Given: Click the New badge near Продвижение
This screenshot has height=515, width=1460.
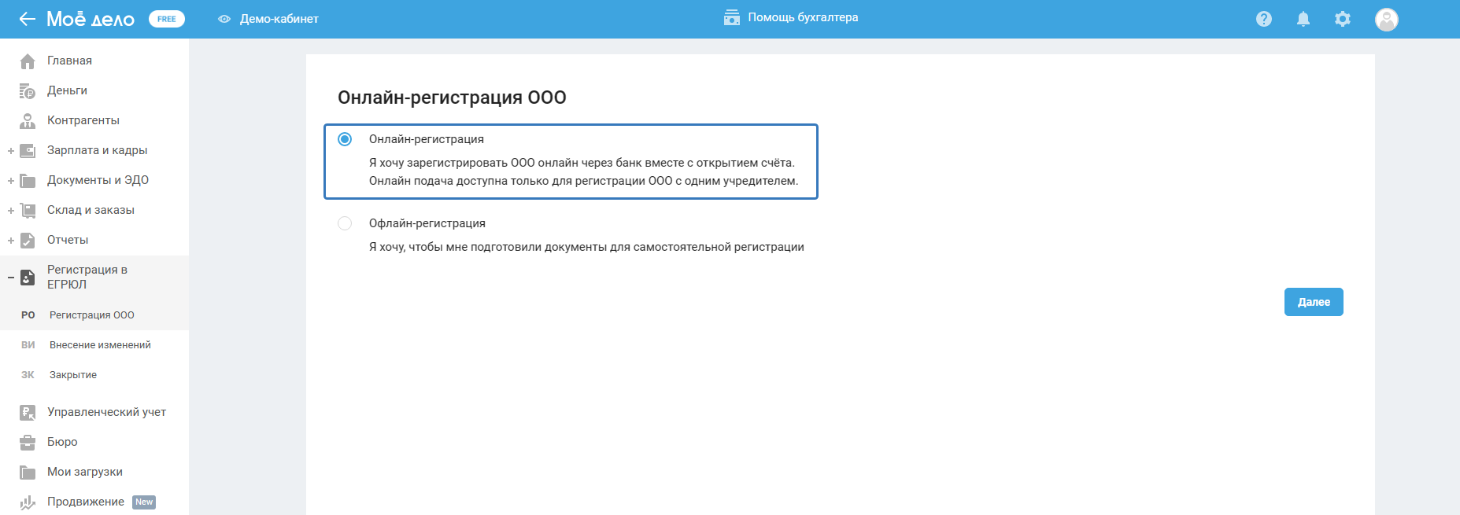Looking at the screenshot, I should [144, 502].
